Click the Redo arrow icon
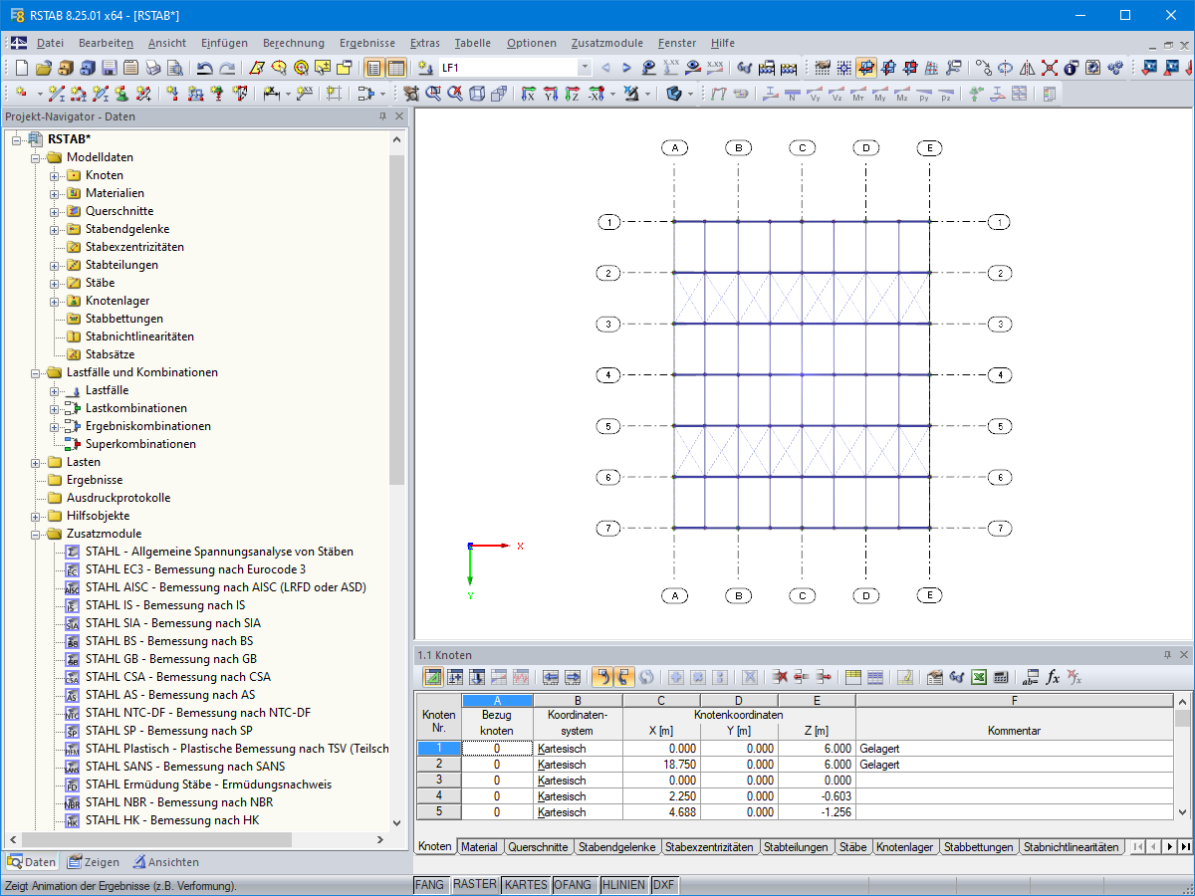Image resolution: width=1195 pixels, height=896 pixels. [227, 68]
